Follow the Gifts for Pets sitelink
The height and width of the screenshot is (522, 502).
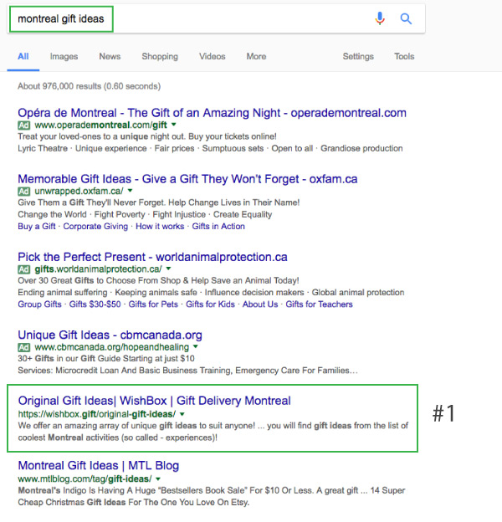point(153,304)
